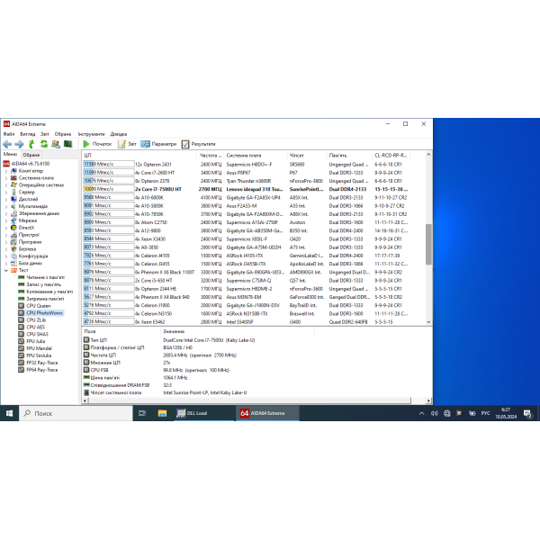Go forward with the blue right arrow
This screenshot has width=540, height=540.
pos(19,144)
